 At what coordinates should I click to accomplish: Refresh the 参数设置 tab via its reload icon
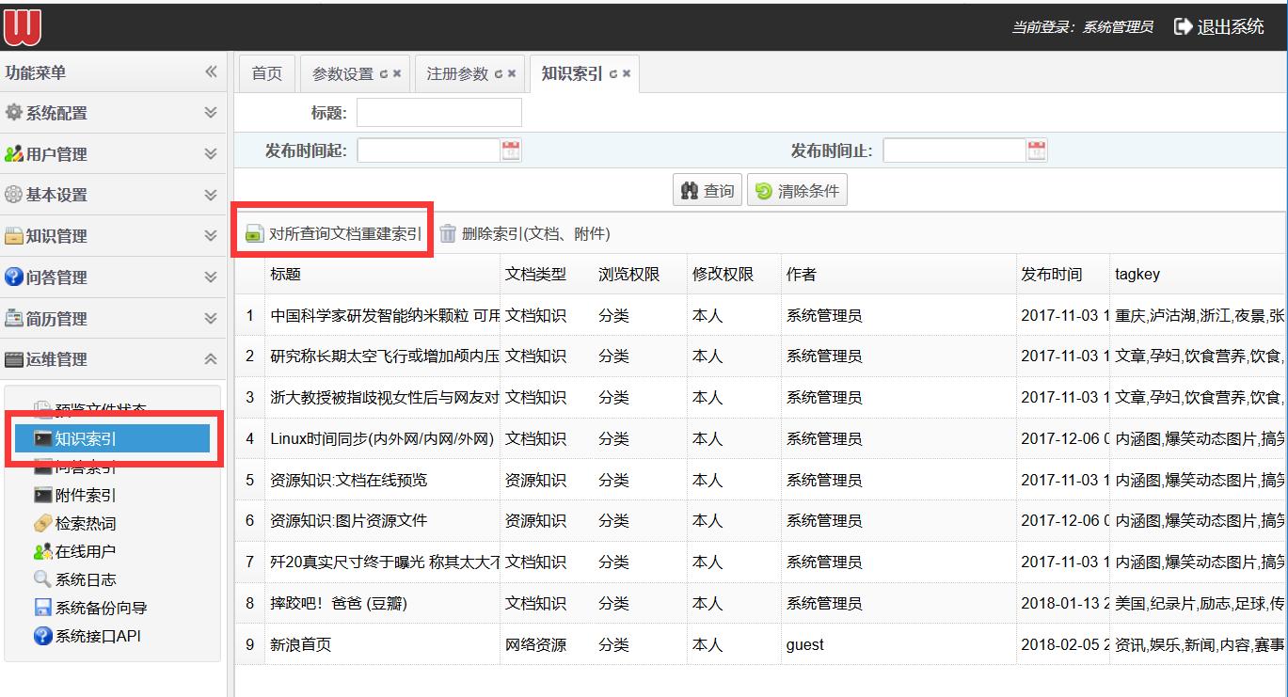coord(384,74)
